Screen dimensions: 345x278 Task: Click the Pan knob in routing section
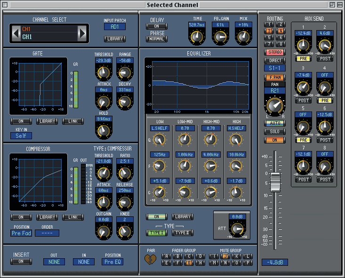[274, 105]
